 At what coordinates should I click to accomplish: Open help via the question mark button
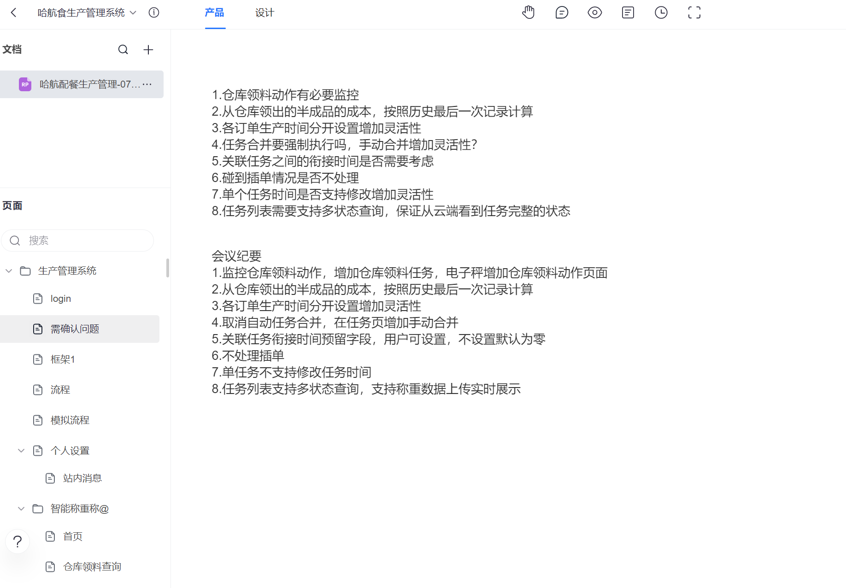click(18, 541)
